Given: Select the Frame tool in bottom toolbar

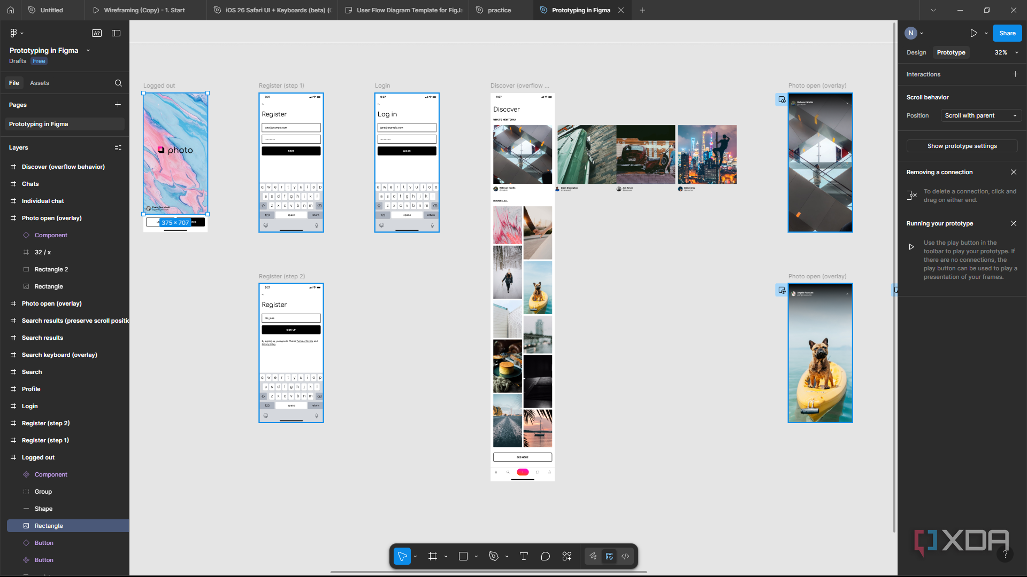Looking at the screenshot, I should 433,556.
